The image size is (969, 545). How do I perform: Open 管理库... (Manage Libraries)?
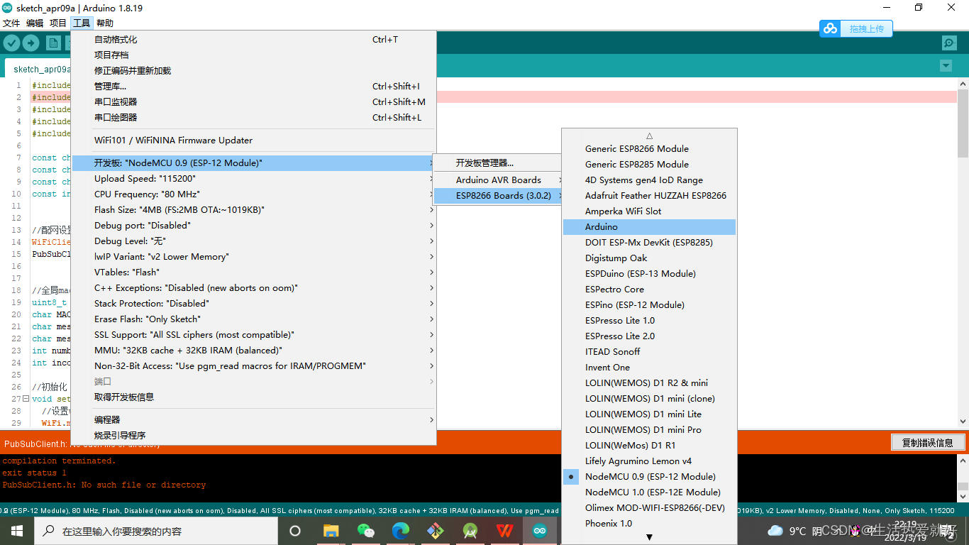(x=253, y=86)
